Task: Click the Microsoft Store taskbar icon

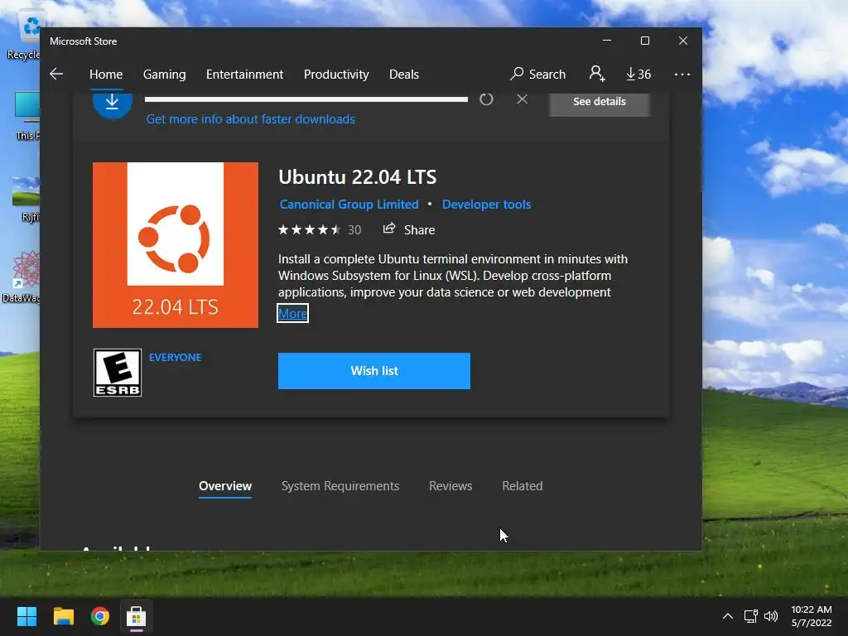Action: 137,616
